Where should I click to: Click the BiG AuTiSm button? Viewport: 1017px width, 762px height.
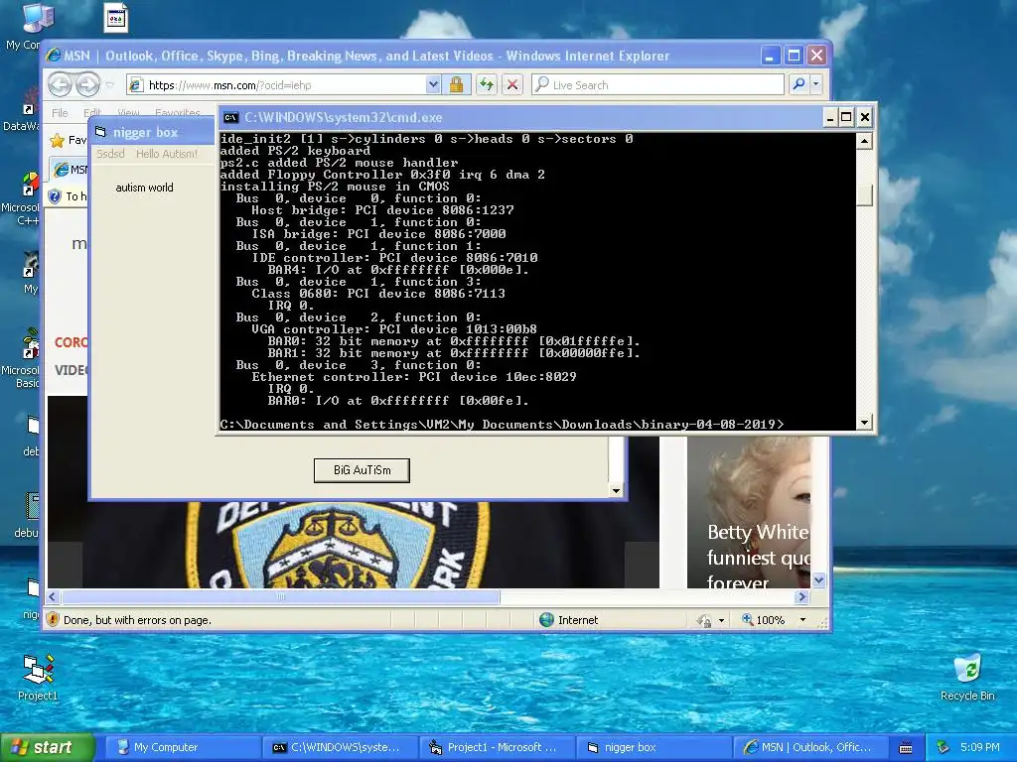[362, 470]
